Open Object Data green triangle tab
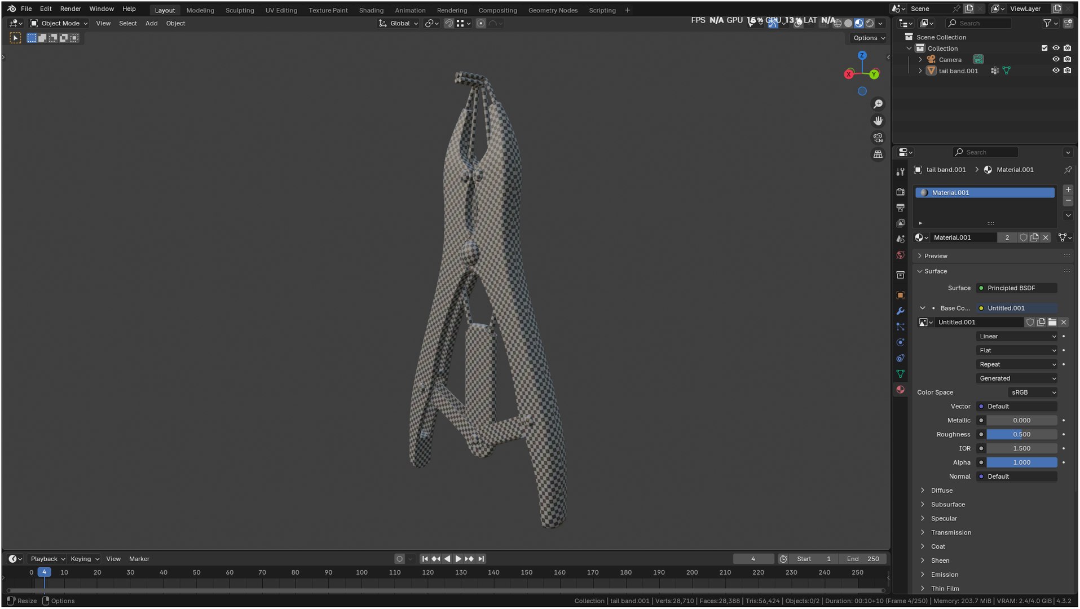1080x609 pixels. tap(901, 374)
